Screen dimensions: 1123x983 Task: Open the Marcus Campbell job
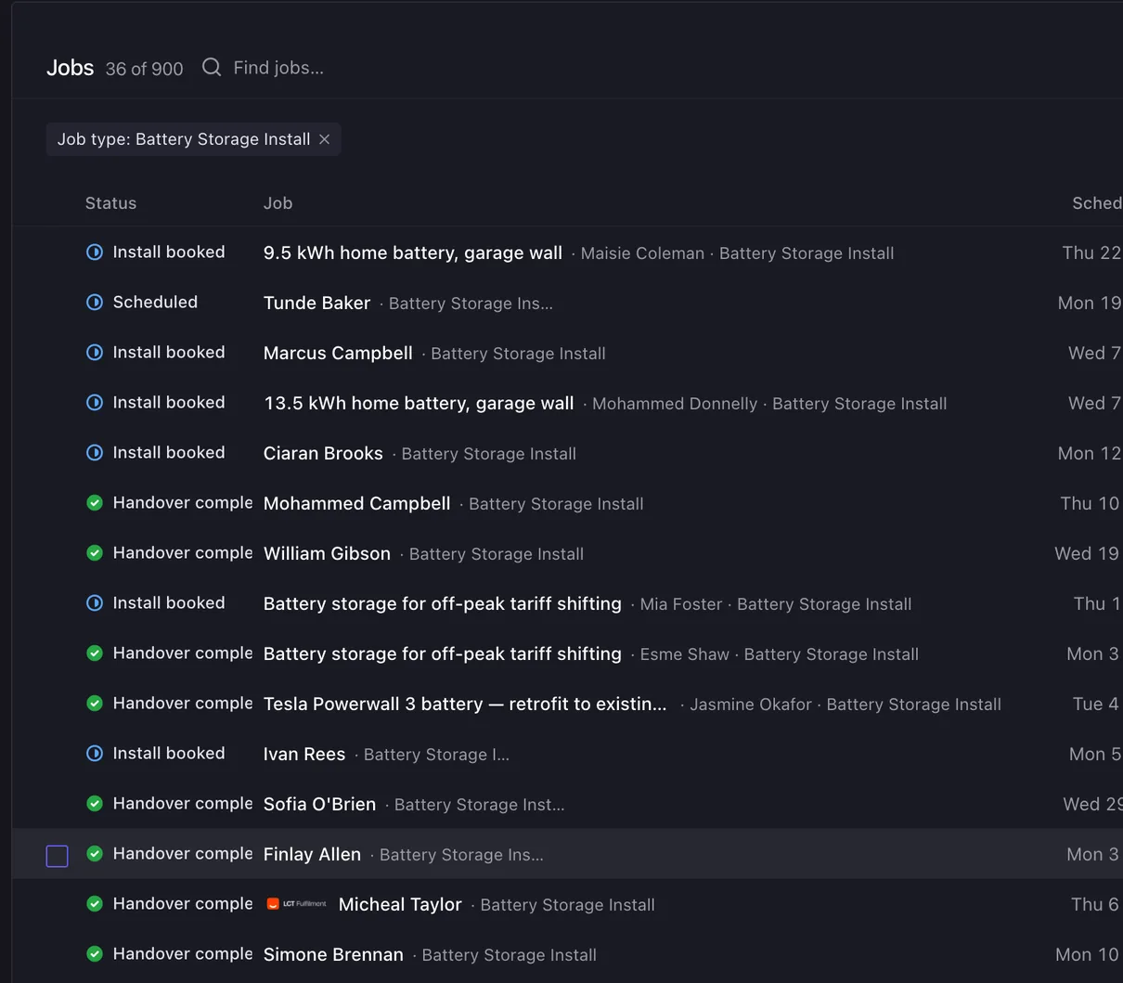338,354
